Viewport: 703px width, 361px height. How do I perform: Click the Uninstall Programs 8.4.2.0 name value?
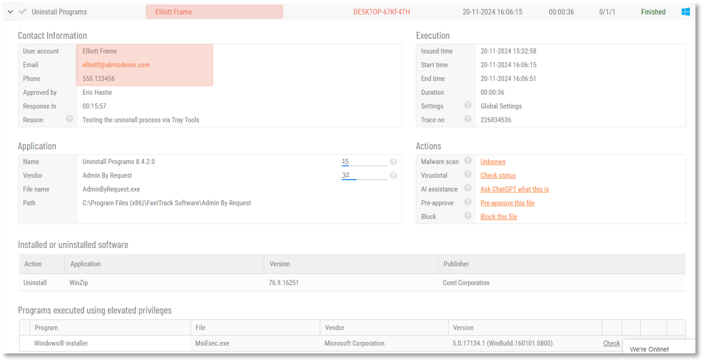pyautogui.click(x=119, y=162)
